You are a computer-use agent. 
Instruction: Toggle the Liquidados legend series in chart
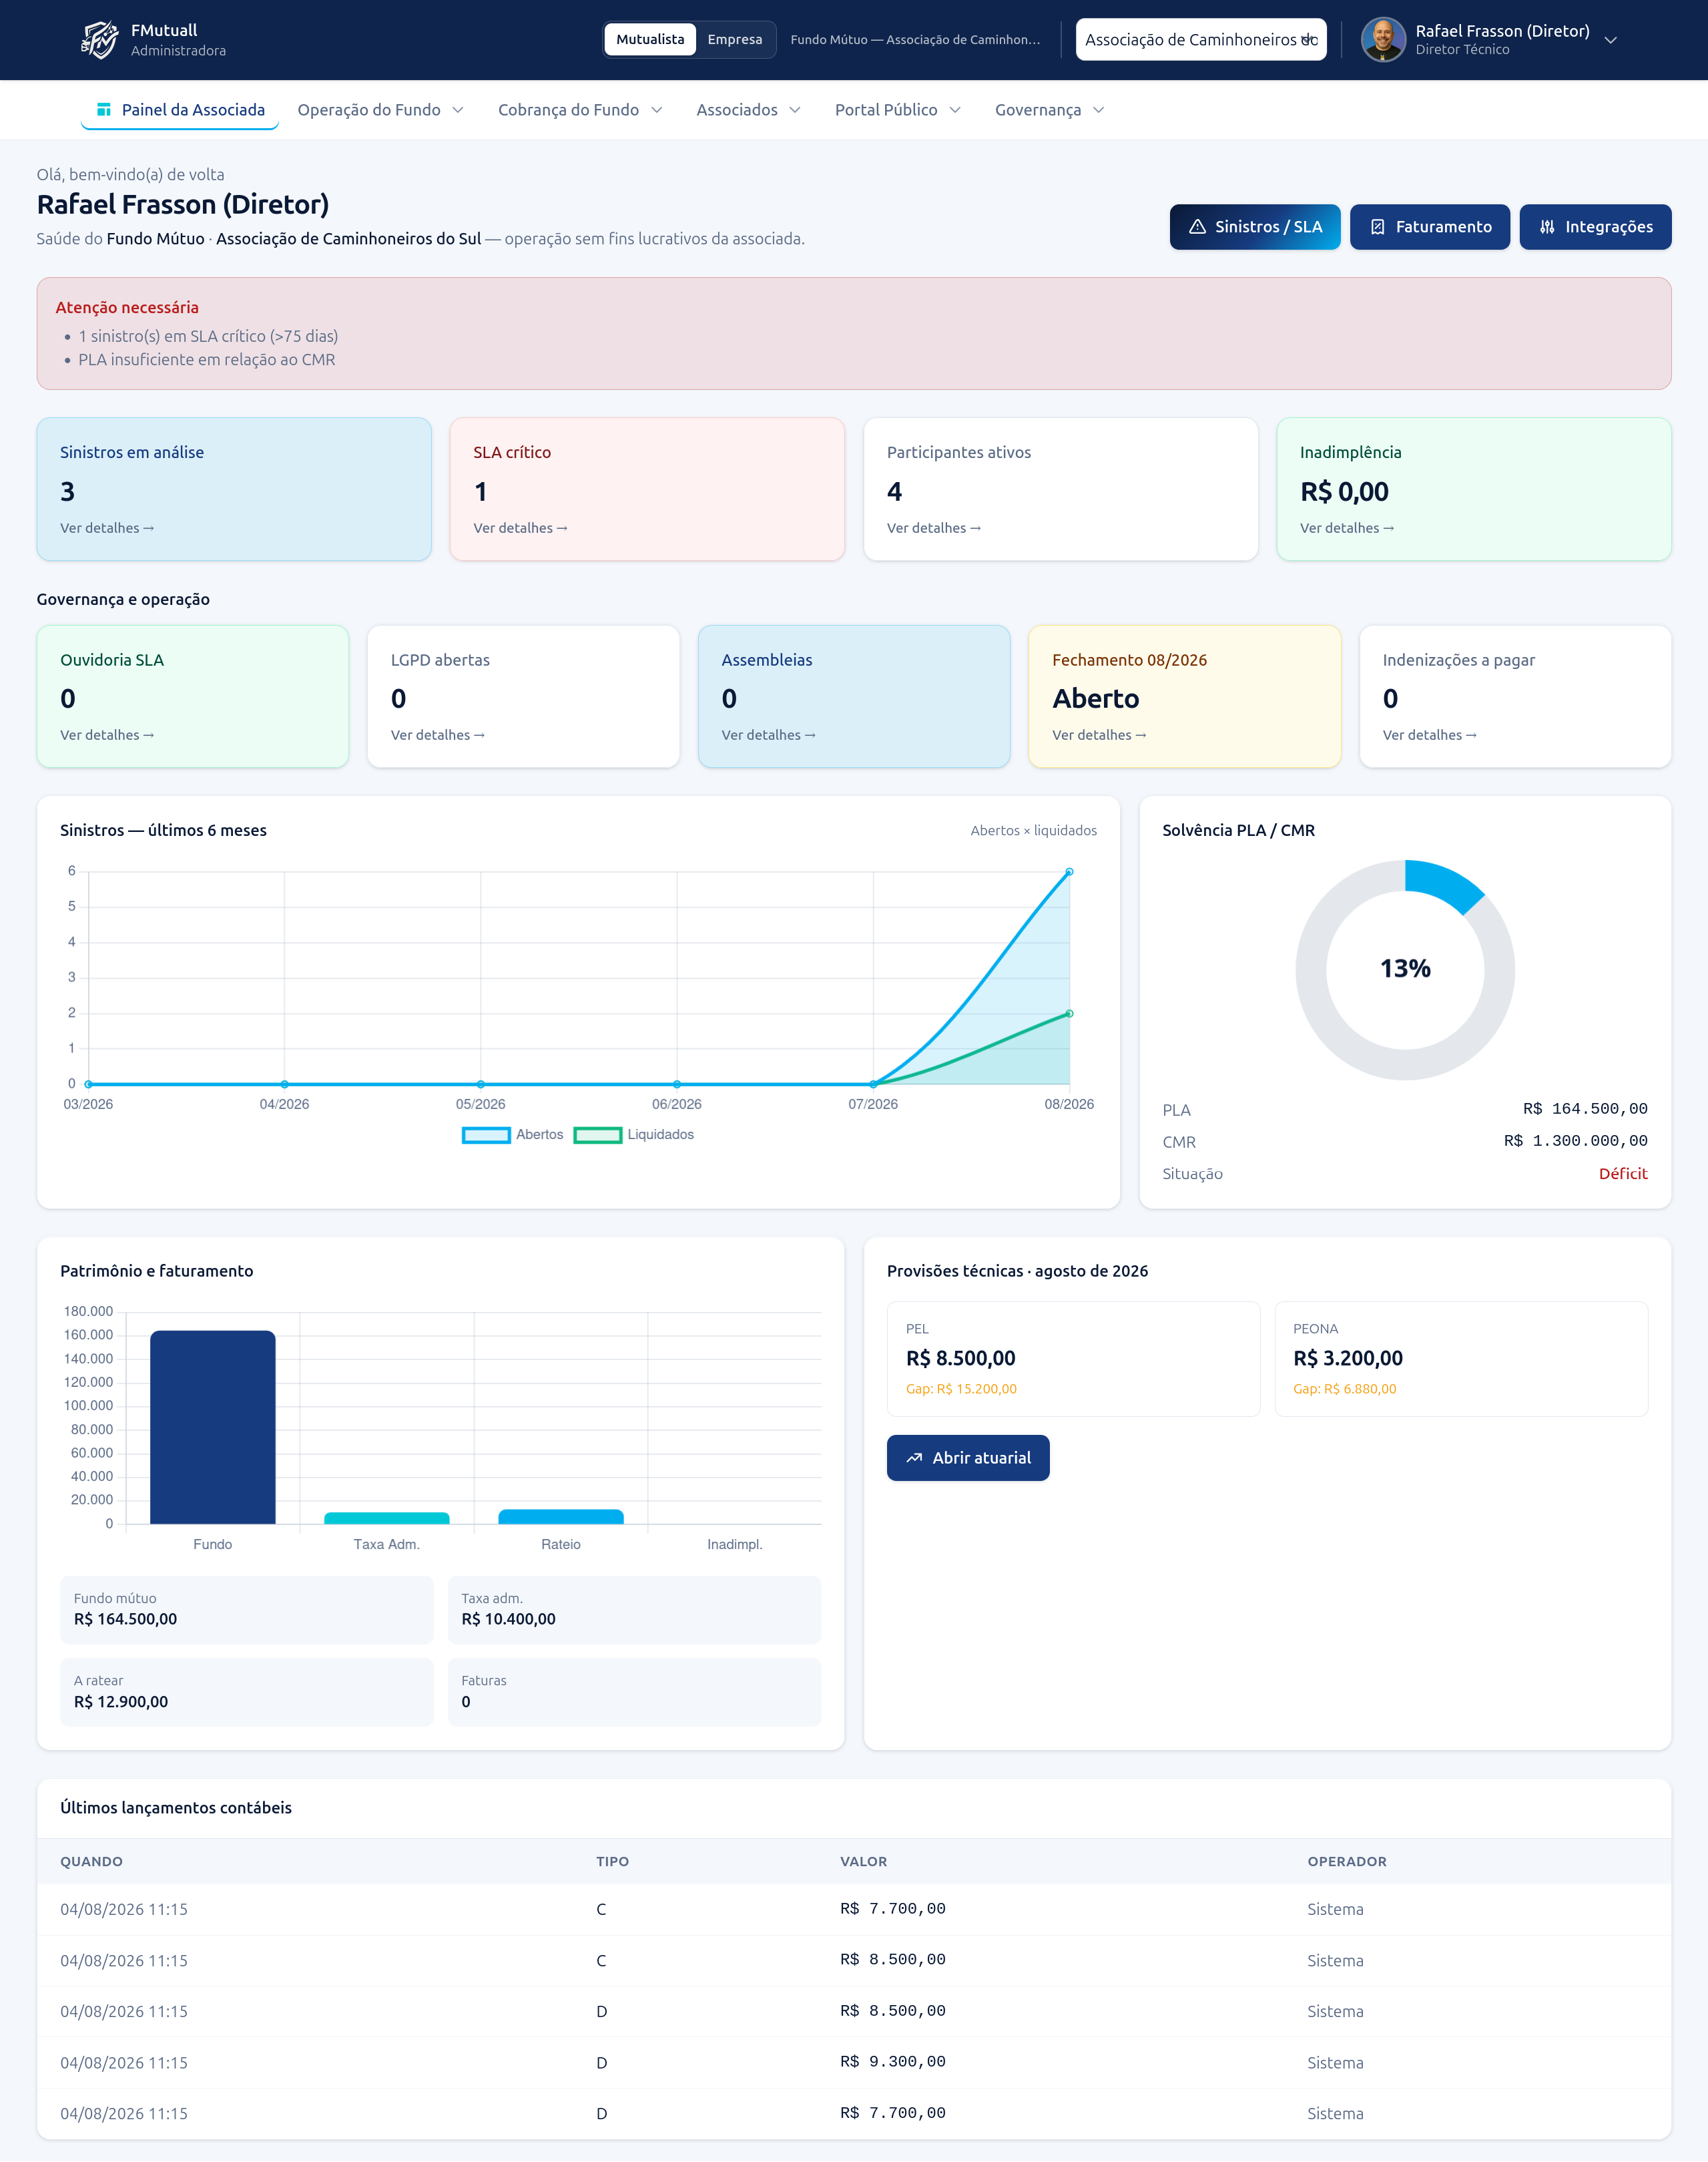coord(634,1134)
